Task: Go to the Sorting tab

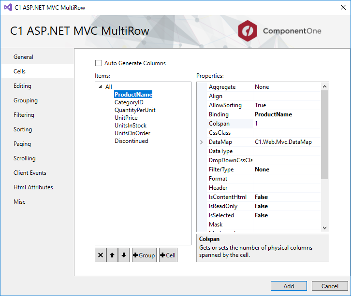Action: [x=37, y=129]
